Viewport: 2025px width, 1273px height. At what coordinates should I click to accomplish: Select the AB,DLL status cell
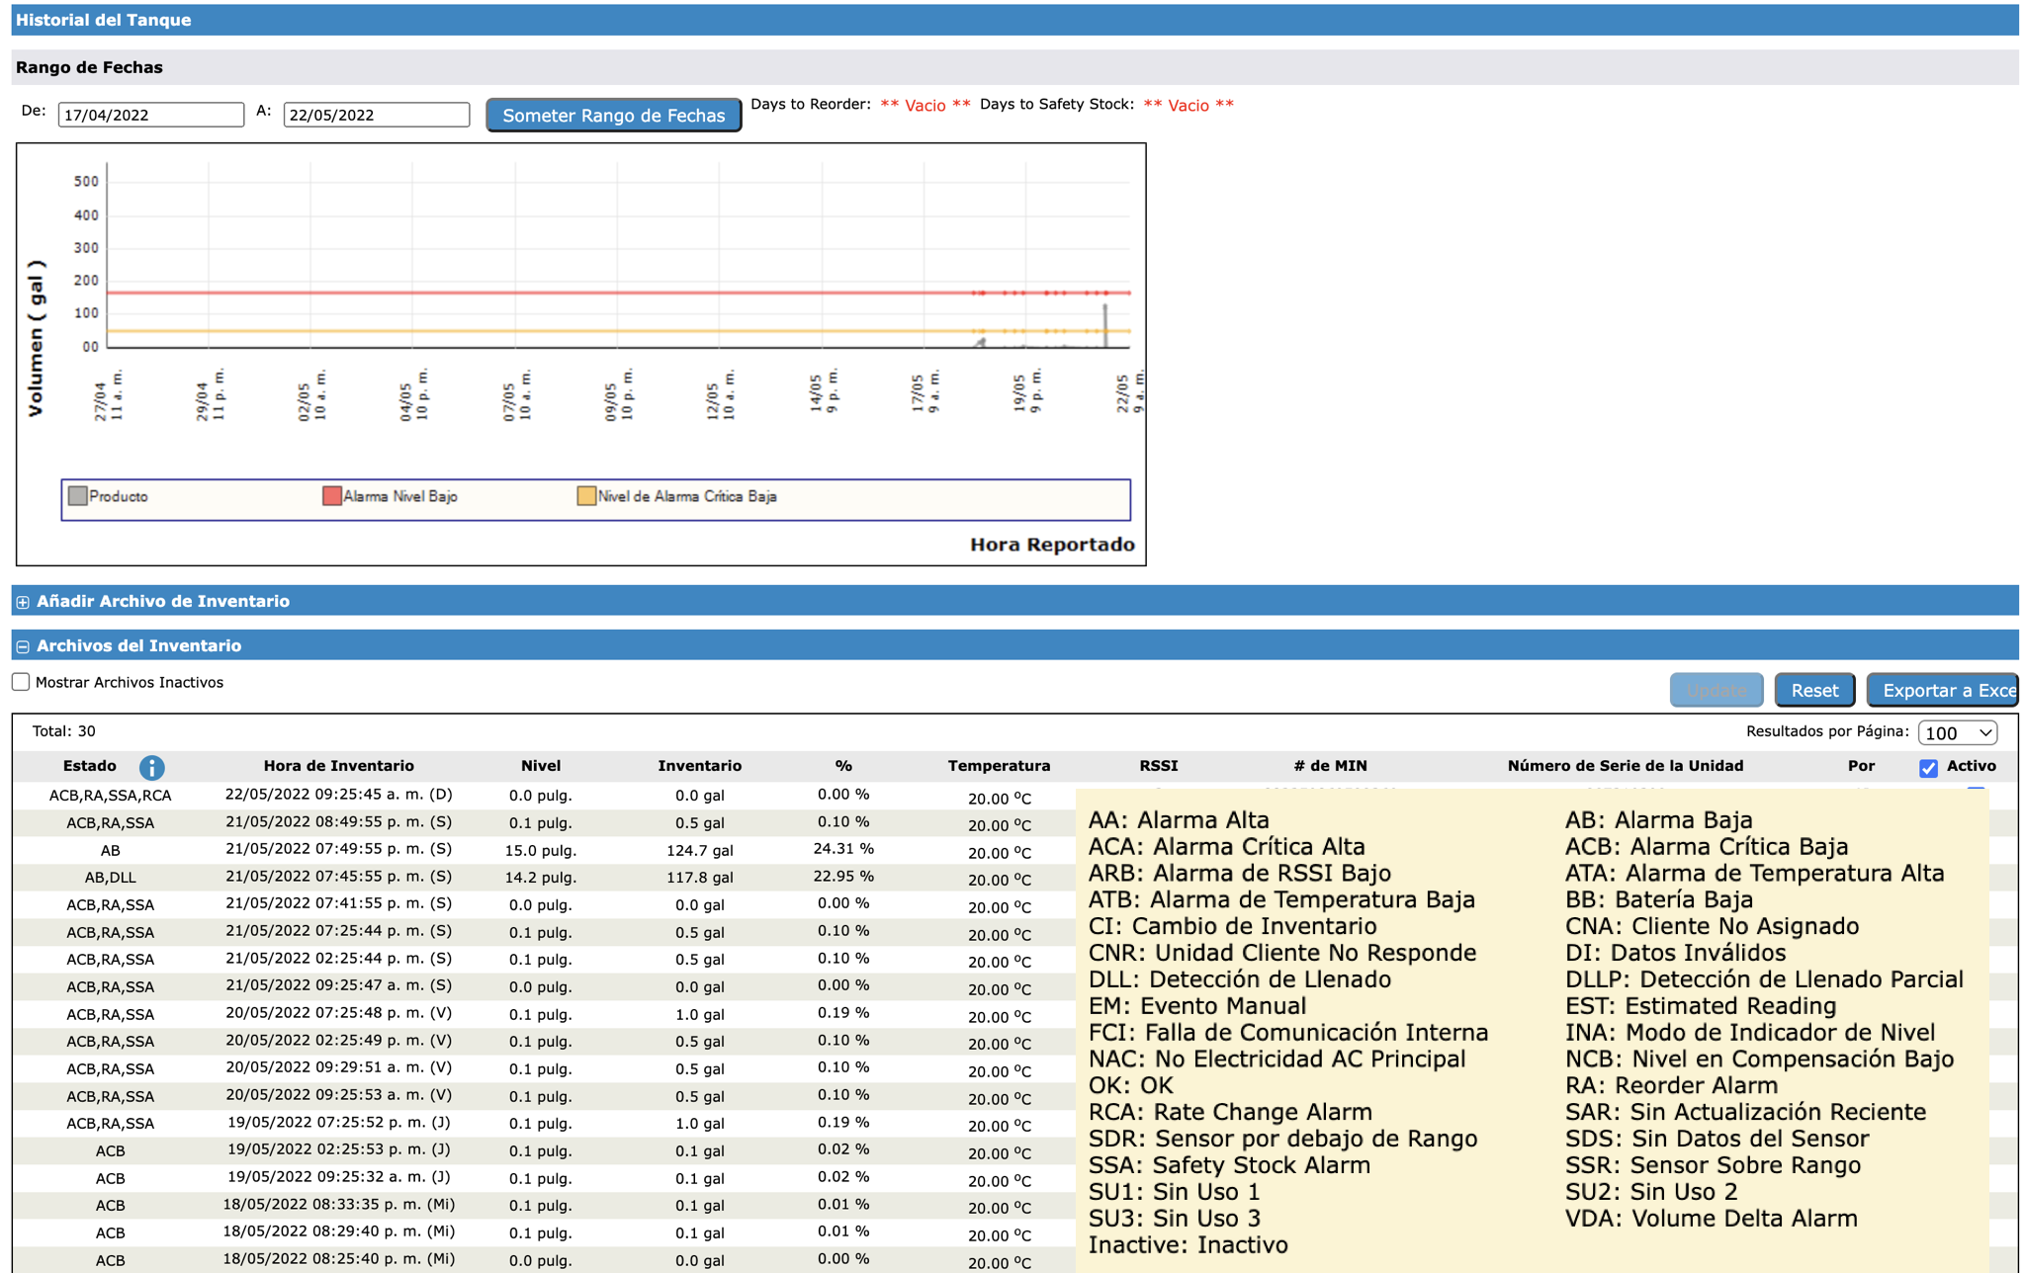pos(111,878)
